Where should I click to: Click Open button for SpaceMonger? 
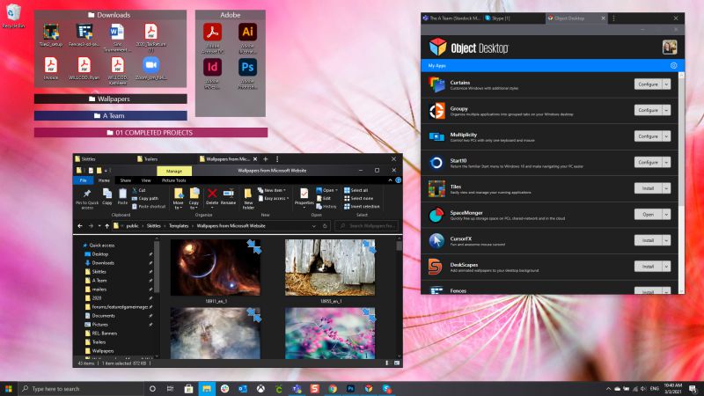point(647,214)
